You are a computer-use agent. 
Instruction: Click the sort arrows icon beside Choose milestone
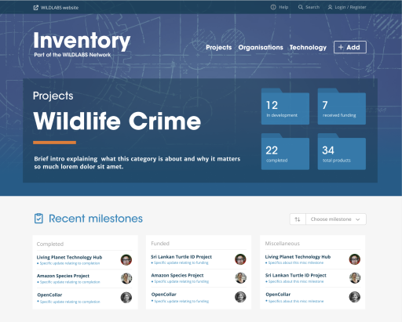pos(298,219)
